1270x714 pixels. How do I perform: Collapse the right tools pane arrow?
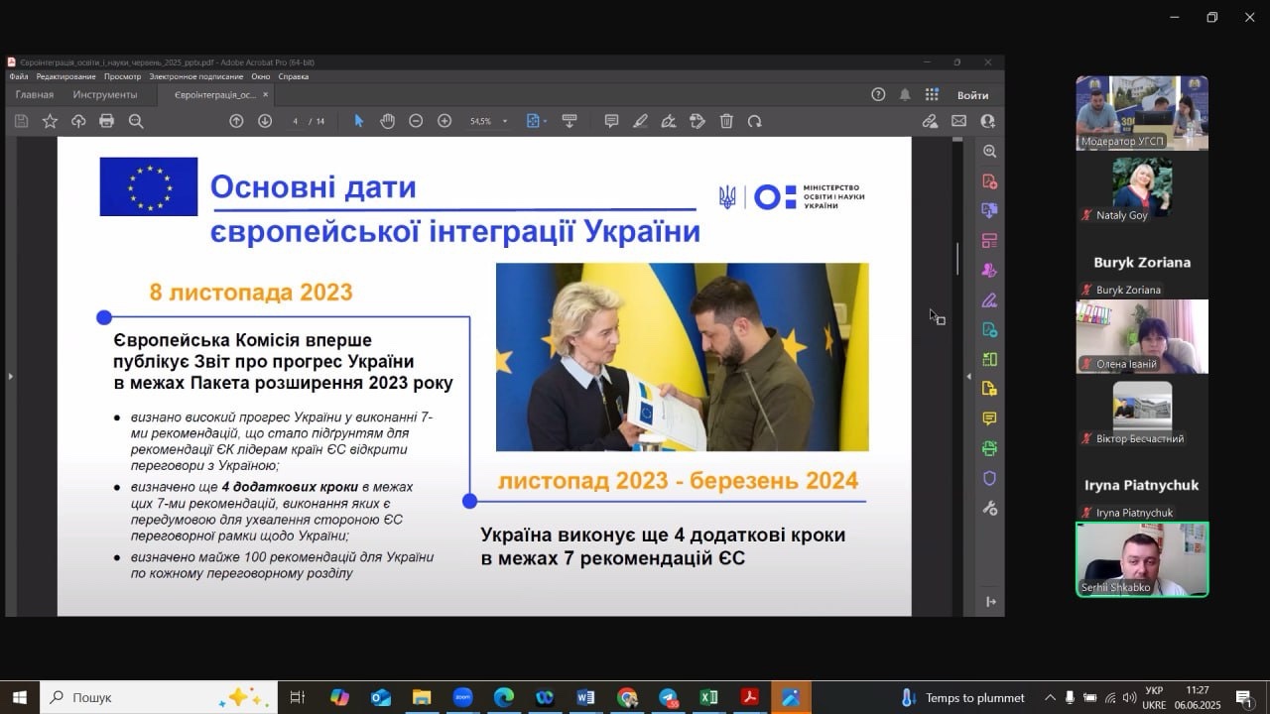968,377
